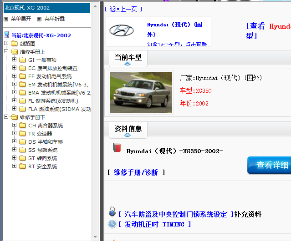Click the 查看详细 button
This screenshot has height=241, width=291.
[x=269, y=165]
